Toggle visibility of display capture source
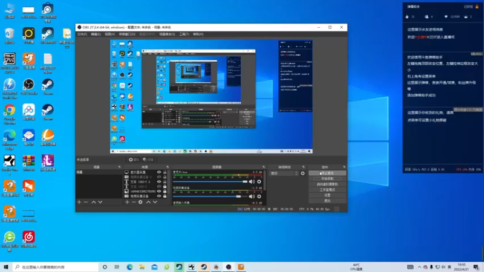This screenshot has height=272, width=484. point(159,172)
